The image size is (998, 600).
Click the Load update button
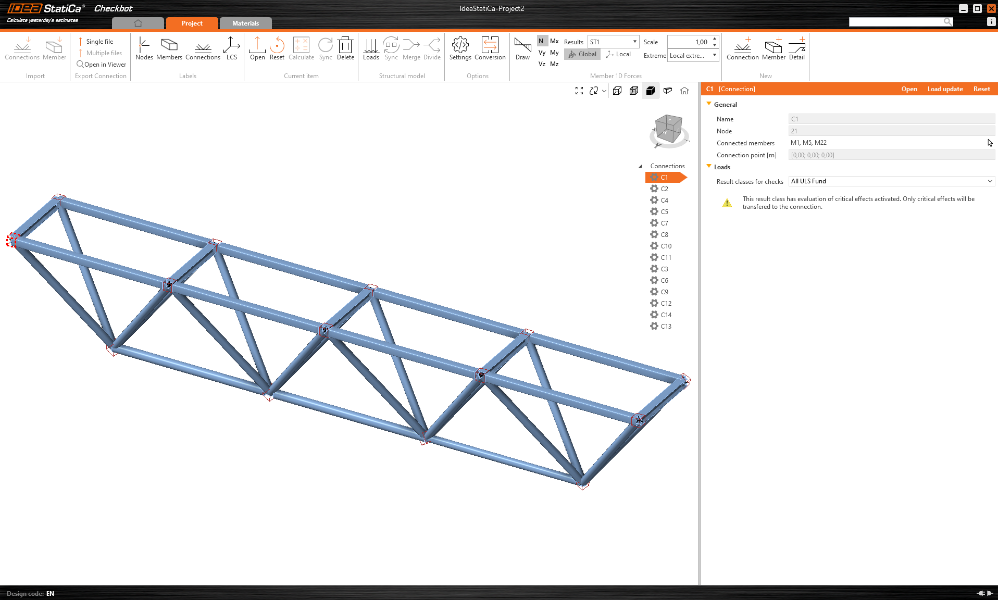(945, 89)
